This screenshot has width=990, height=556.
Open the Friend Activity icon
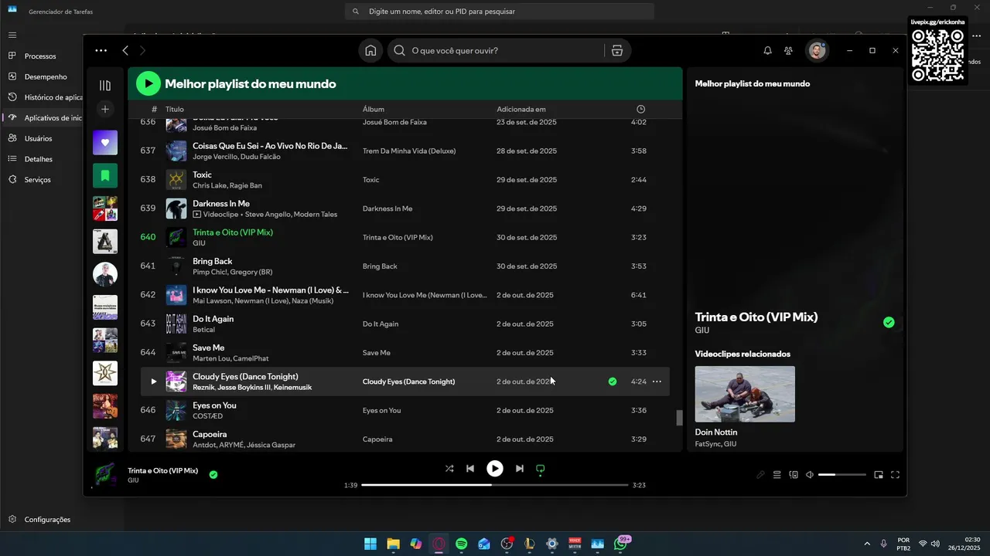788,51
